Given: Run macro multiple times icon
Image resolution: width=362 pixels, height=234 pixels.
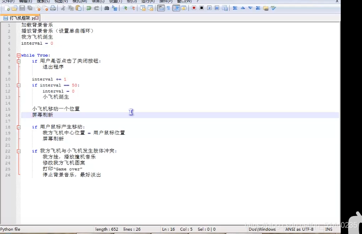Looking at the screenshot, I should pos(217,8).
